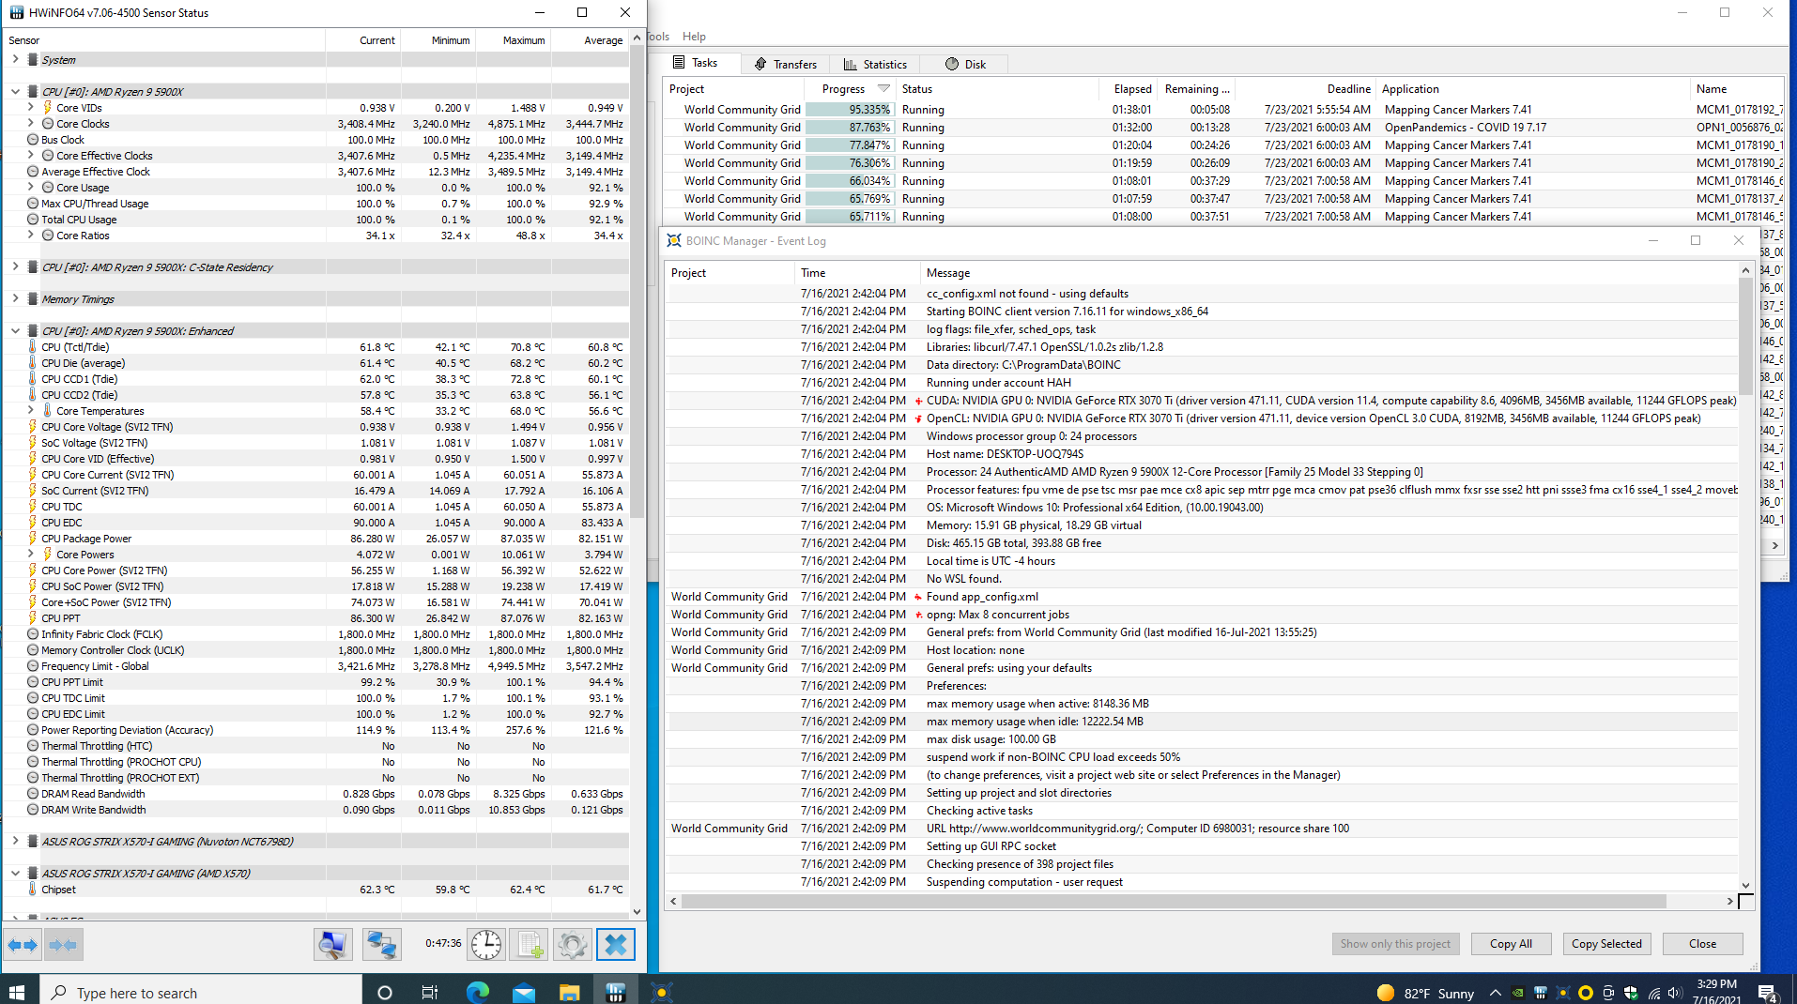Click the HWiNFO blue X close-sensors button
This screenshot has width=1797, height=1004.
tap(616, 945)
